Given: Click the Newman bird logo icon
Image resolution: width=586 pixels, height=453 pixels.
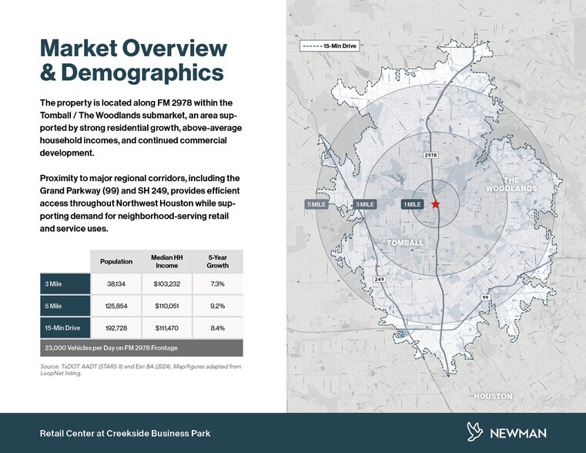Looking at the screenshot, I should coord(475,433).
